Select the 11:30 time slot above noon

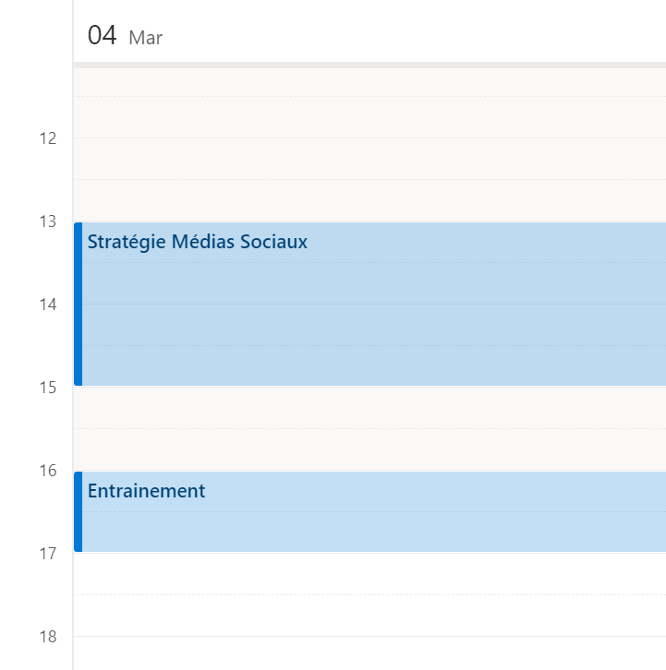point(369,117)
